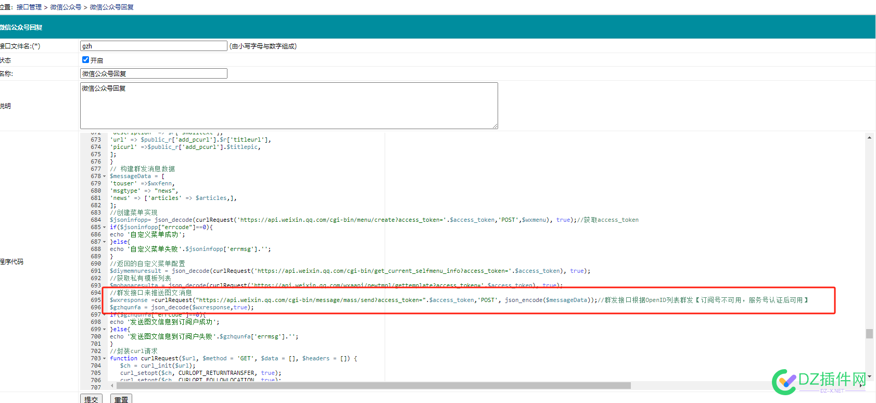
Task: Open the 接口管理 breadcrumb link
Action: click(29, 7)
